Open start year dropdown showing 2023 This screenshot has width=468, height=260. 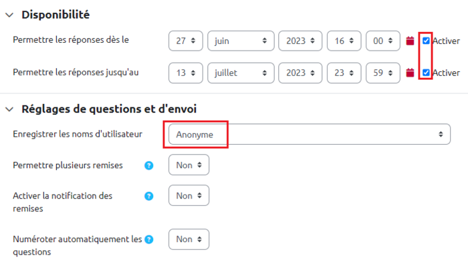tap(300, 41)
